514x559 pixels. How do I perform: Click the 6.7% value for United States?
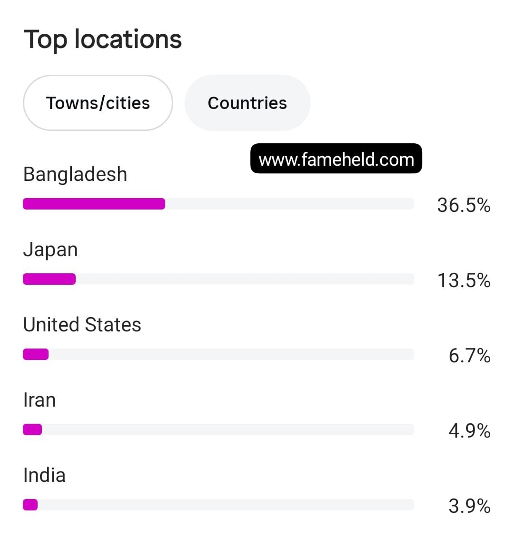[x=469, y=356]
